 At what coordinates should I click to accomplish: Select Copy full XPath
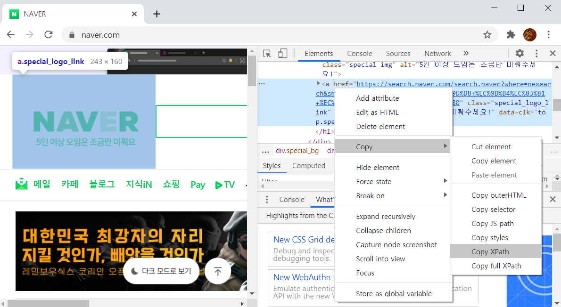pyautogui.click(x=496, y=266)
